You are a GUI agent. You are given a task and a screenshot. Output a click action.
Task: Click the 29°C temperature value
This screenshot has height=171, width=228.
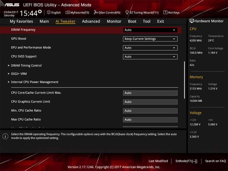[211, 41]
